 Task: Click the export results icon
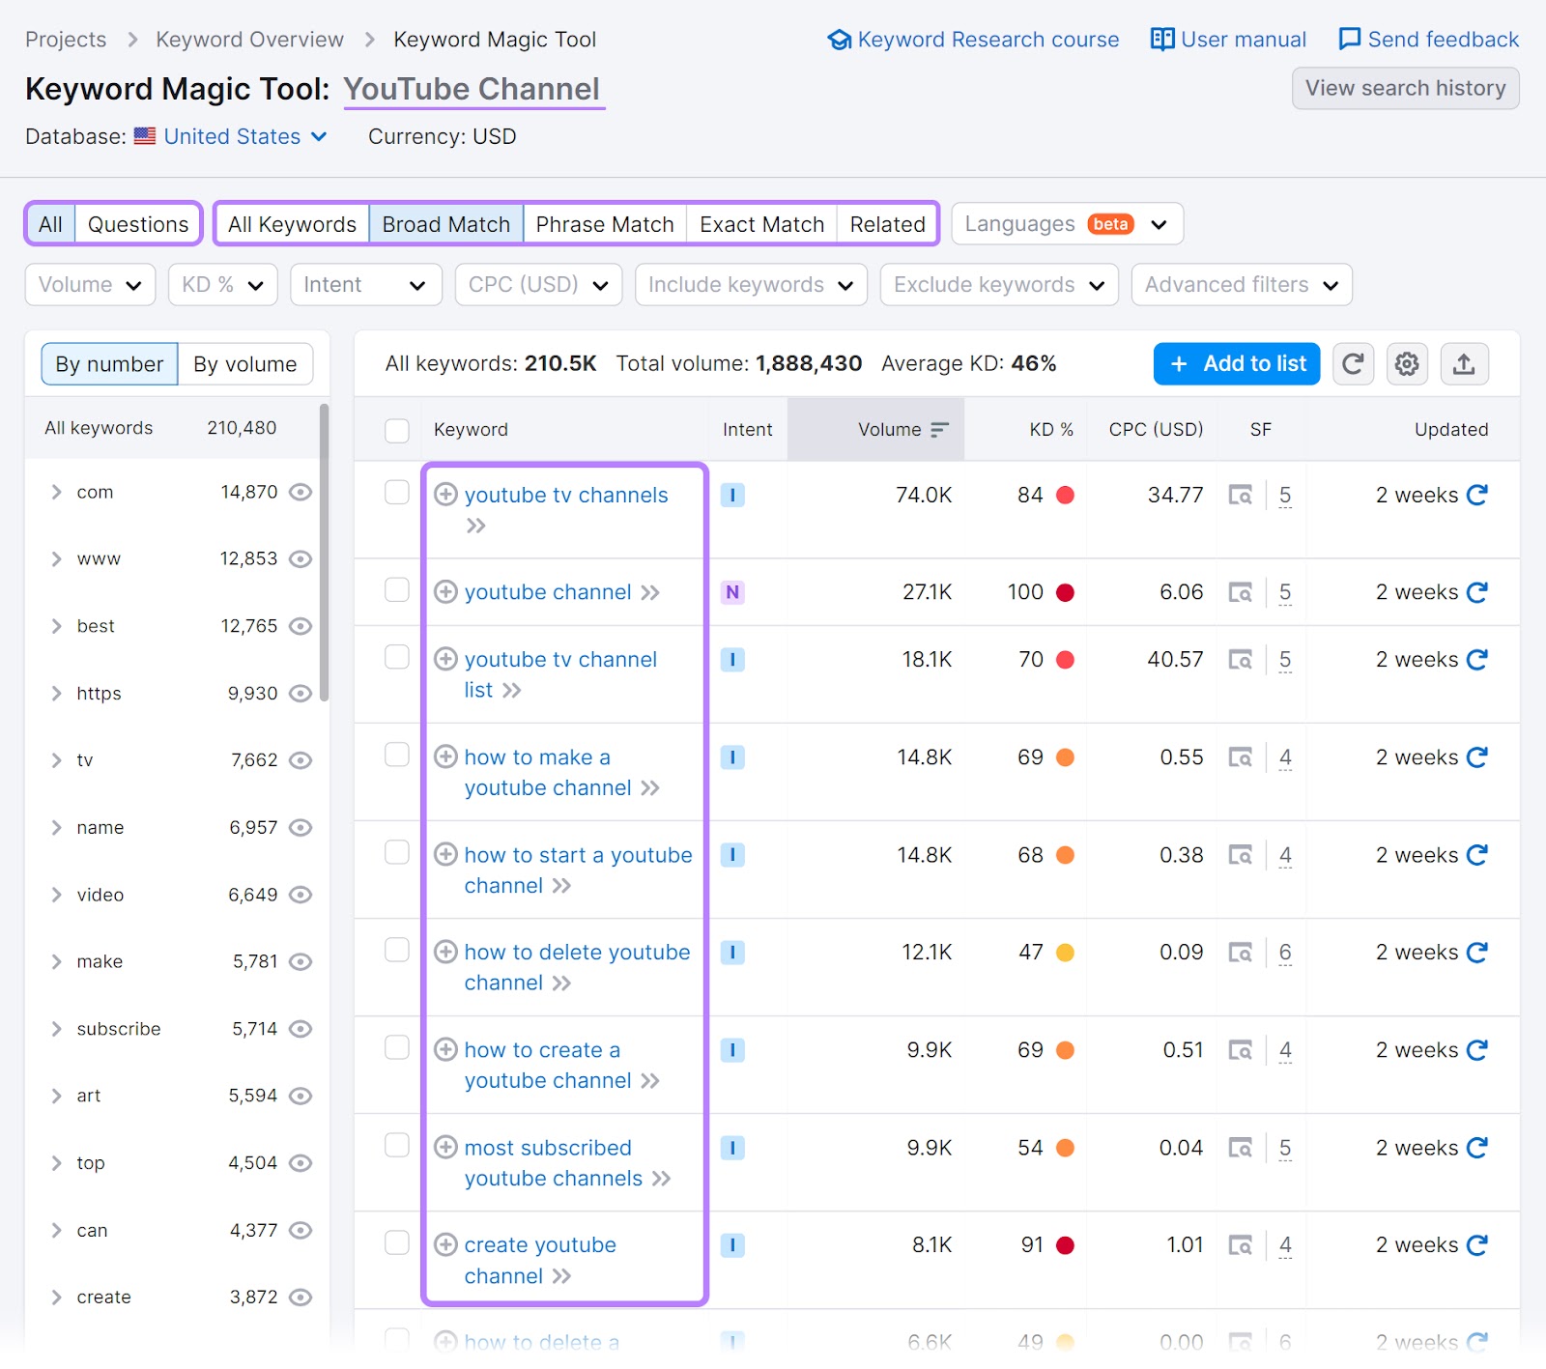point(1464,364)
